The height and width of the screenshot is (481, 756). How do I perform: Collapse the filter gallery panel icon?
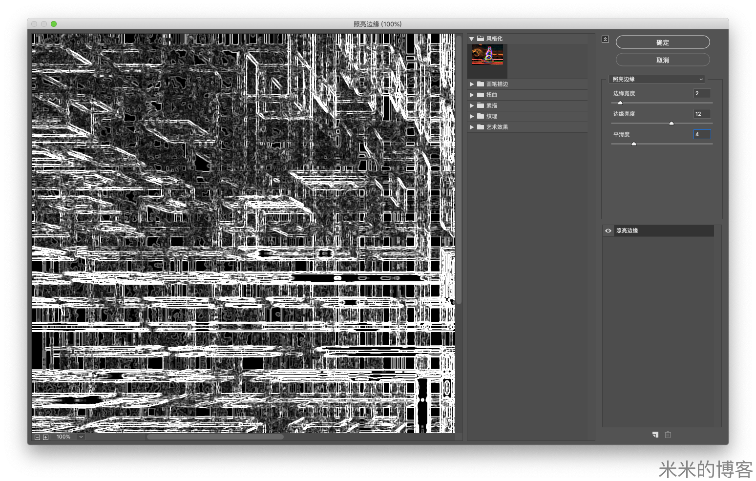coord(605,39)
